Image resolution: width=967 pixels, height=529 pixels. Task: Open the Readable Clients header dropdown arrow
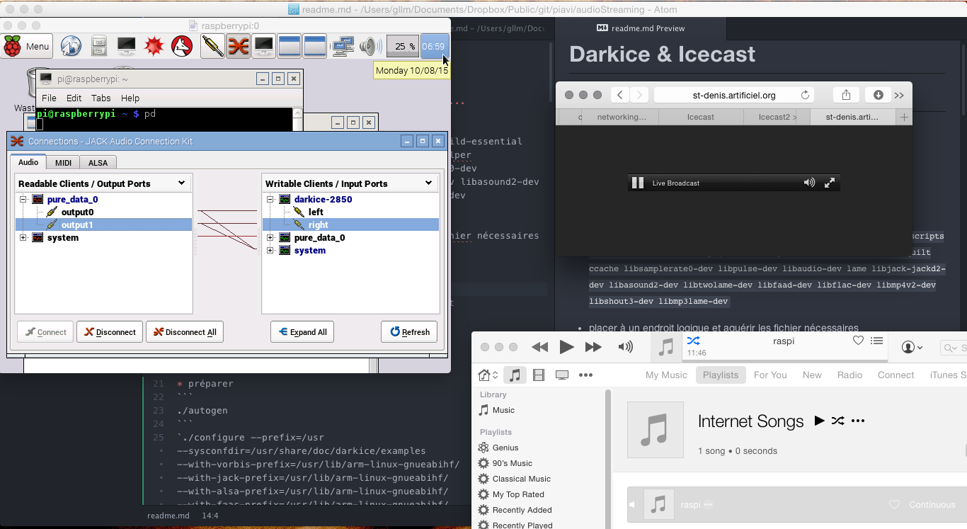[x=181, y=183]
